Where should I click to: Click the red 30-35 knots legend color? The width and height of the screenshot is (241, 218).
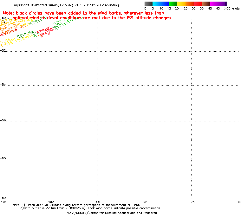click(198, 4)
